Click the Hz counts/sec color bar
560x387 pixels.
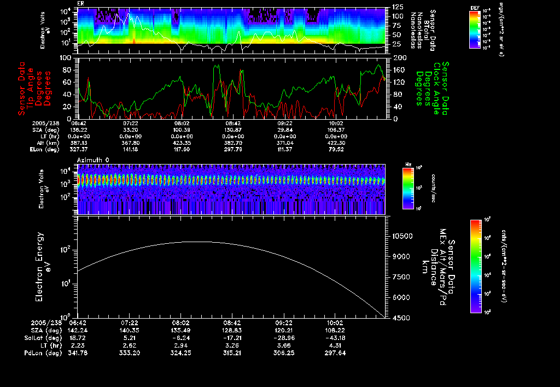[x=408, y=189]
